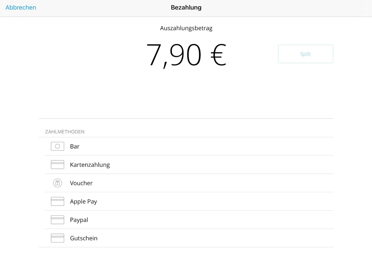Image resolution: width=372 pixels, height=273 pixels.
Task: Cancel payment via the Abbrechen link
Action: (21, 8)
